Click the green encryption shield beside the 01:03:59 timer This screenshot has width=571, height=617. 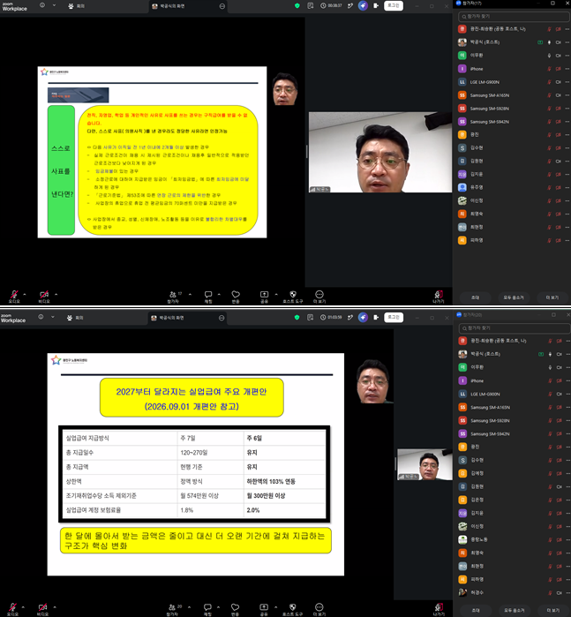[297, 317]
